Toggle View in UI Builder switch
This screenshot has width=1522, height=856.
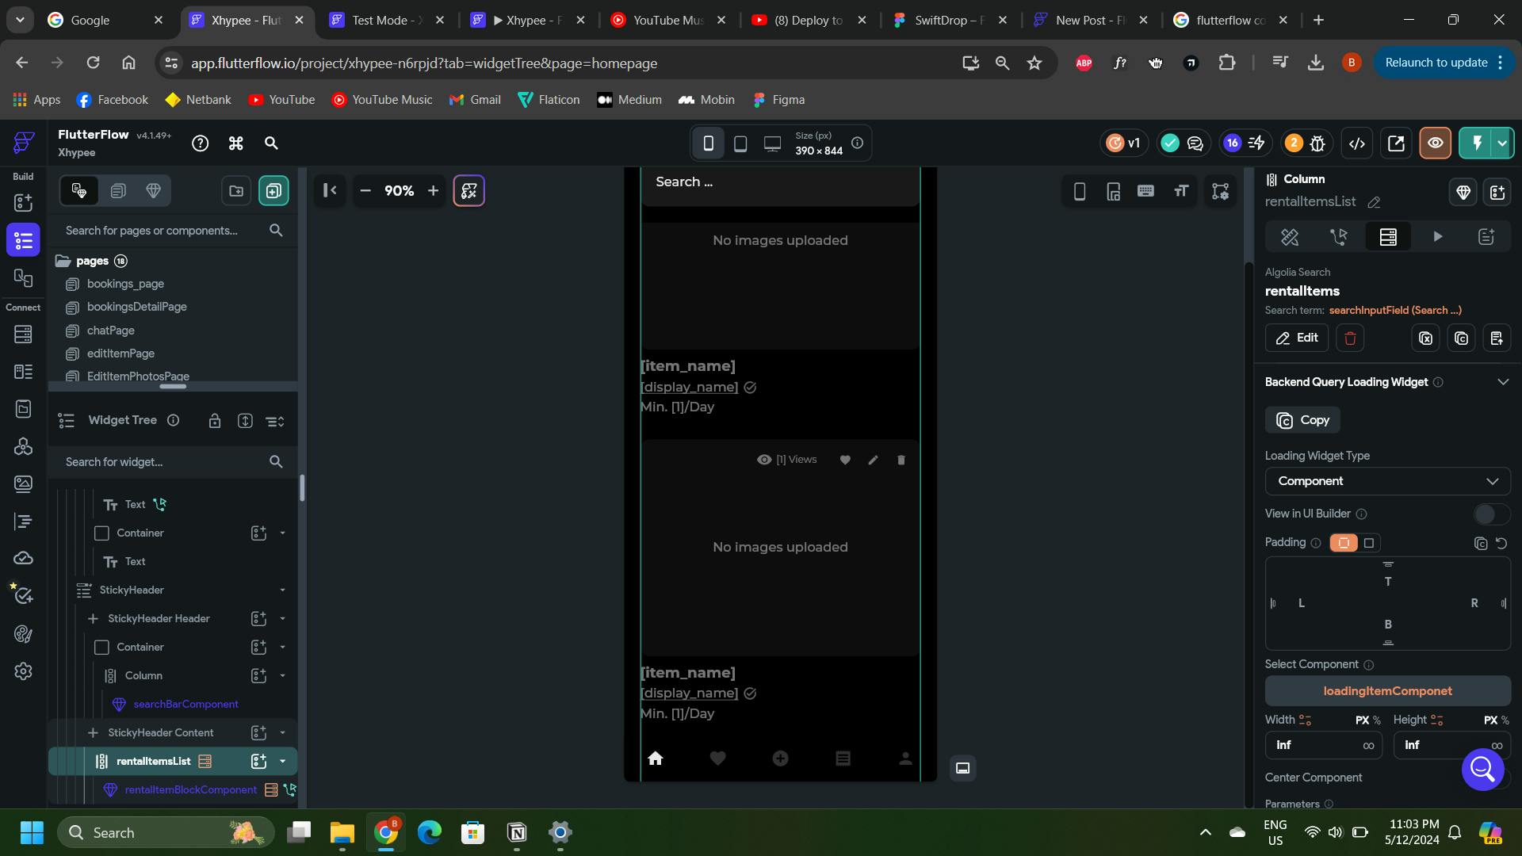point(1491,514)
